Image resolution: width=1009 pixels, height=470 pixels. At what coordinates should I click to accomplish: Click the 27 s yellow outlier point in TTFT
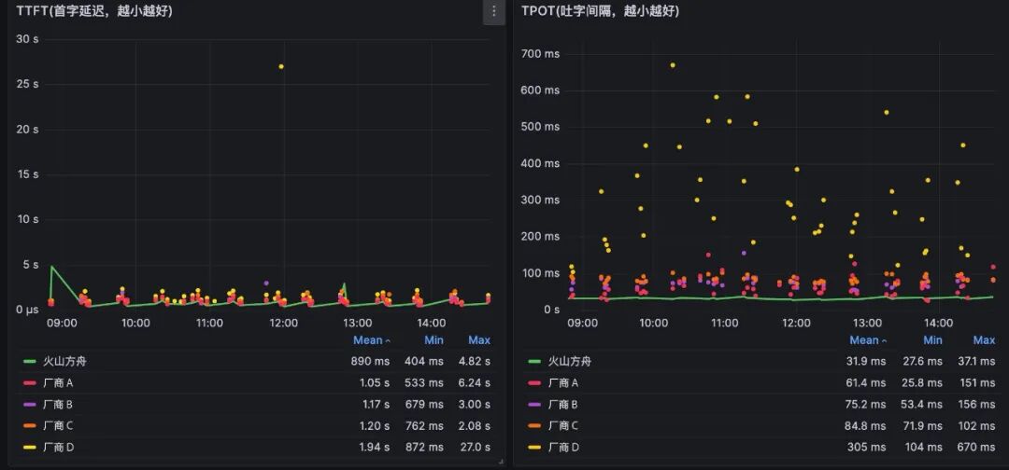coord(281,67)
